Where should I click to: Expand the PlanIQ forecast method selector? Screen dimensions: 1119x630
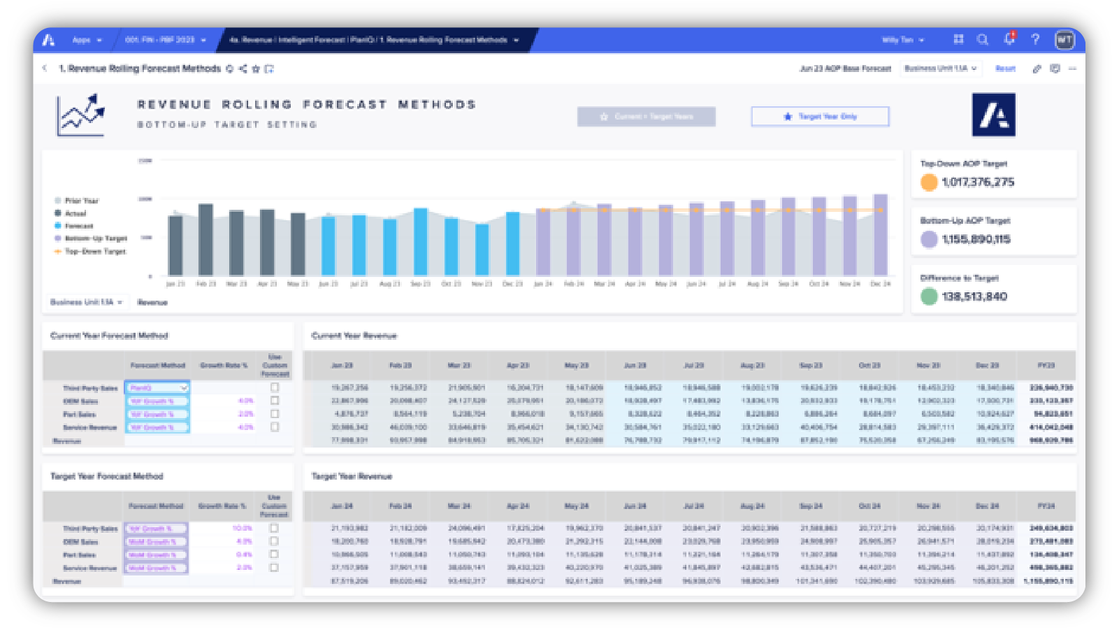point(183,387)
